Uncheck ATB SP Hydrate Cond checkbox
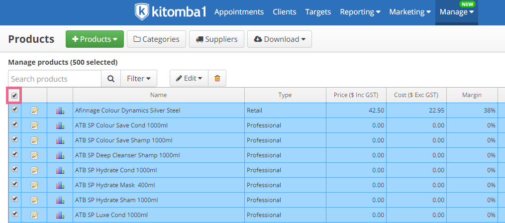 pyautogui.click(x=14, y=169)
